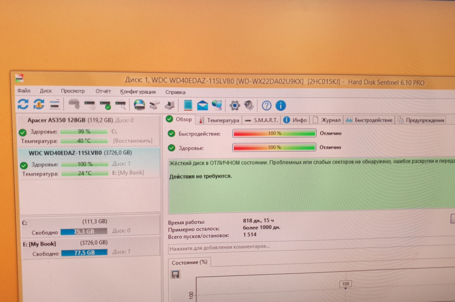Select the C: partition entry

click(90, 226)
